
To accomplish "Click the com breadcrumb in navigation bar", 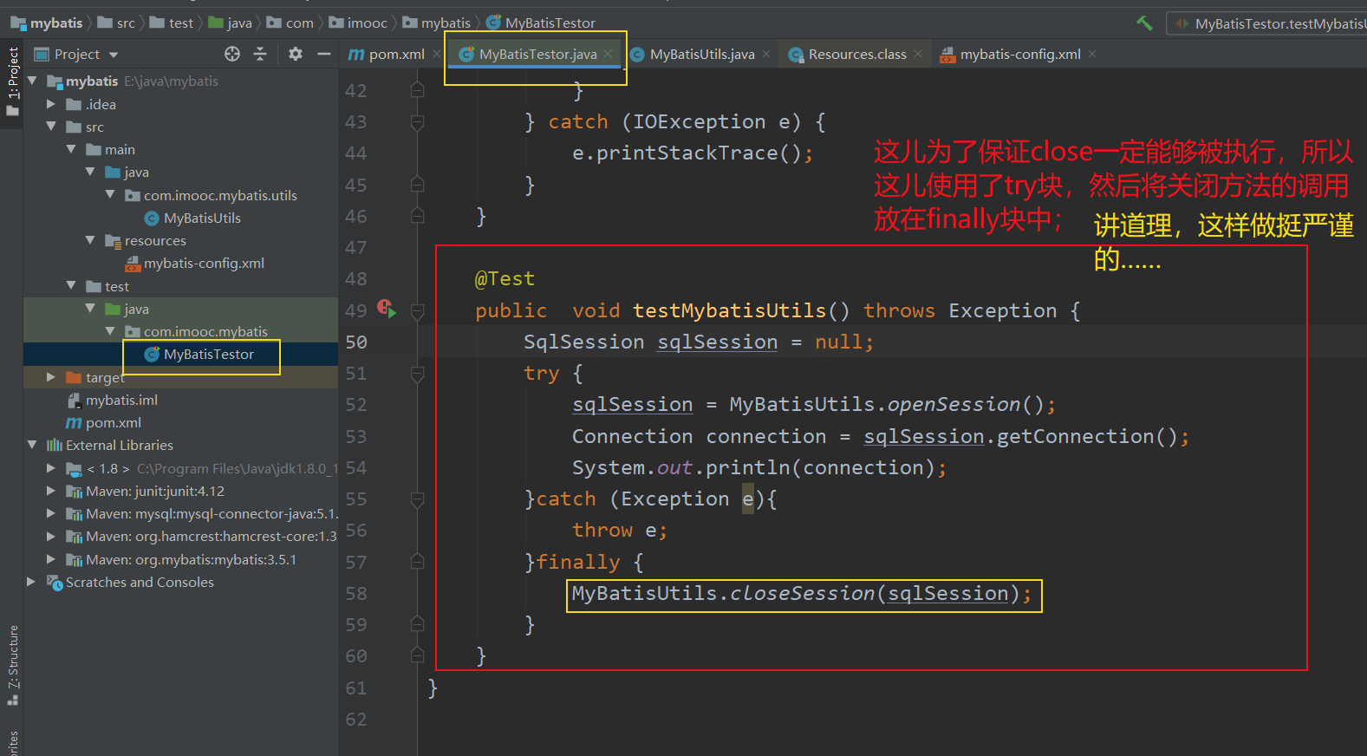I will click(x=290, y=23).
